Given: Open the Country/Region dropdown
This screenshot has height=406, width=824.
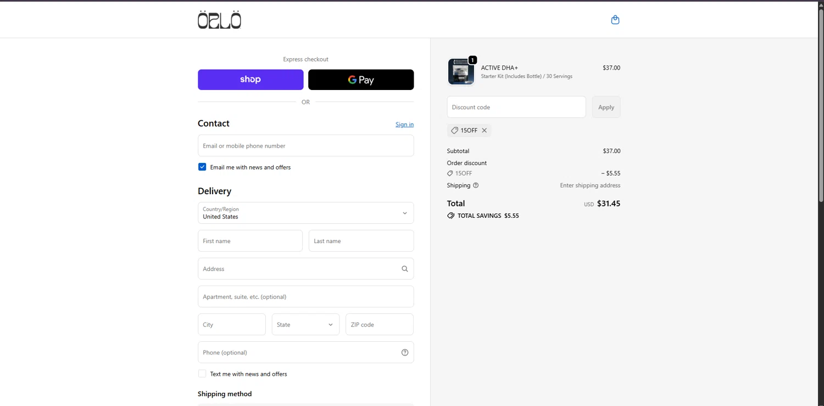Looking at the screenshot, I should 305,213.
